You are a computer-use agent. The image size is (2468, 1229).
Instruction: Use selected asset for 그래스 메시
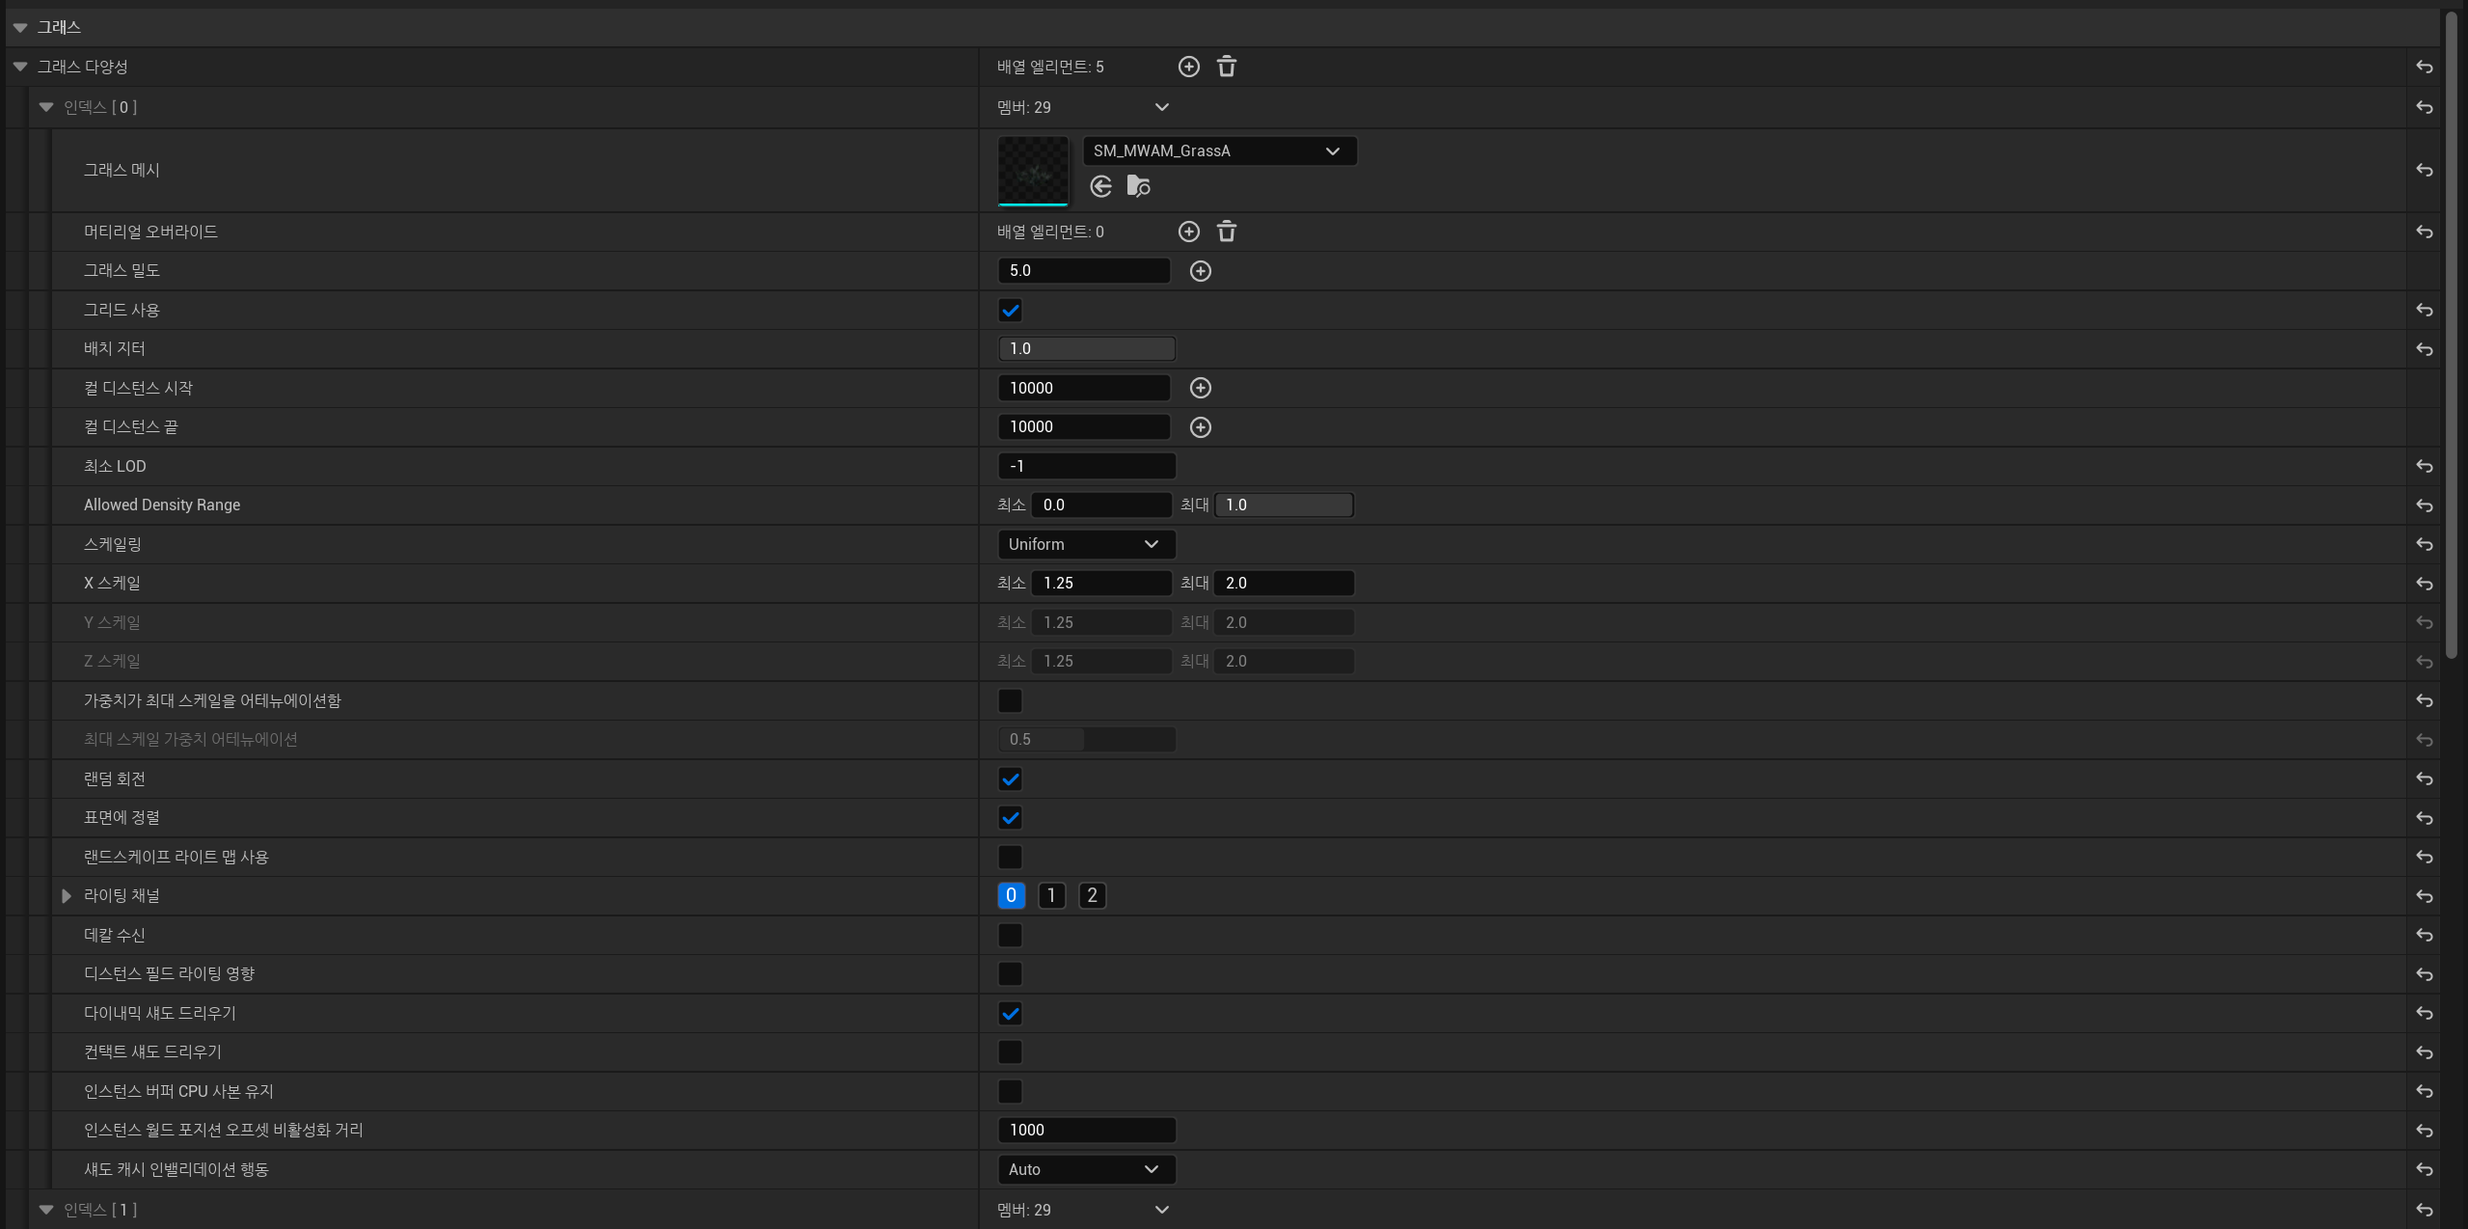click(1100, 186)
